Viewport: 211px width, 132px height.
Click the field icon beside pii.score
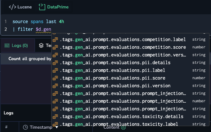[x=55, y=78]
